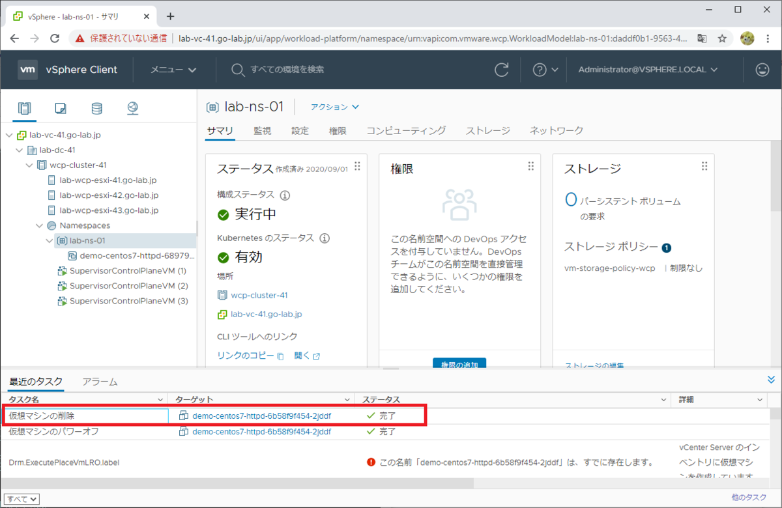Select the 最近のタスク tab

[x=35, y=382]
